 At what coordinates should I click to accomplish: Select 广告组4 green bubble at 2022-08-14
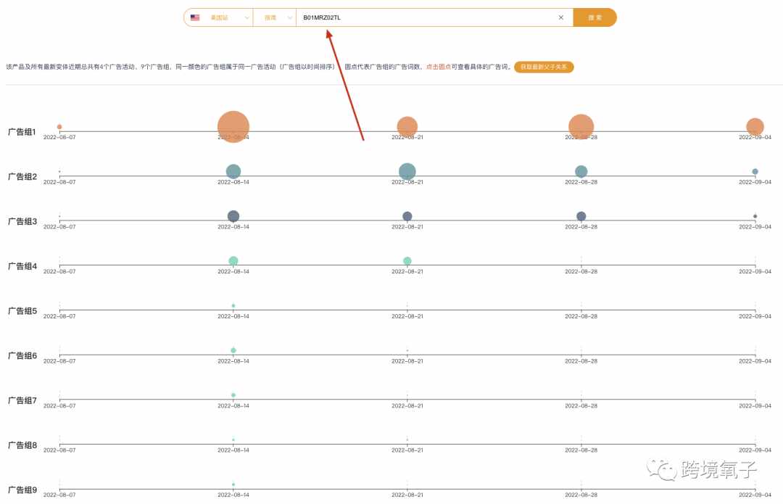[x=233, y=261]
